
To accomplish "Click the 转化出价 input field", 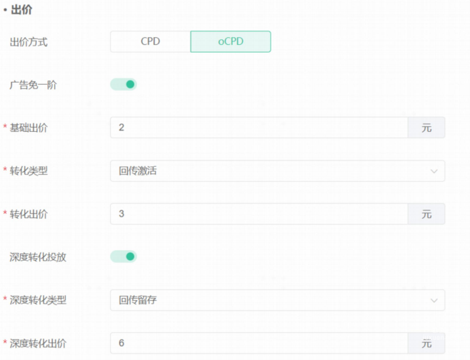I will coord(259,214).
